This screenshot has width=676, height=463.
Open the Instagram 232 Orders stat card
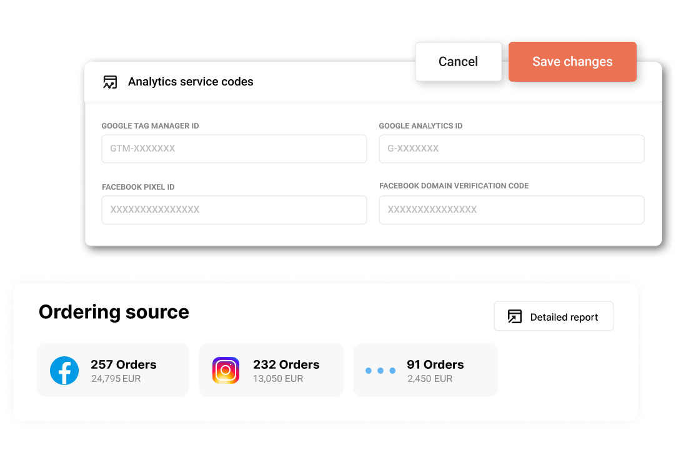point(271,370)
